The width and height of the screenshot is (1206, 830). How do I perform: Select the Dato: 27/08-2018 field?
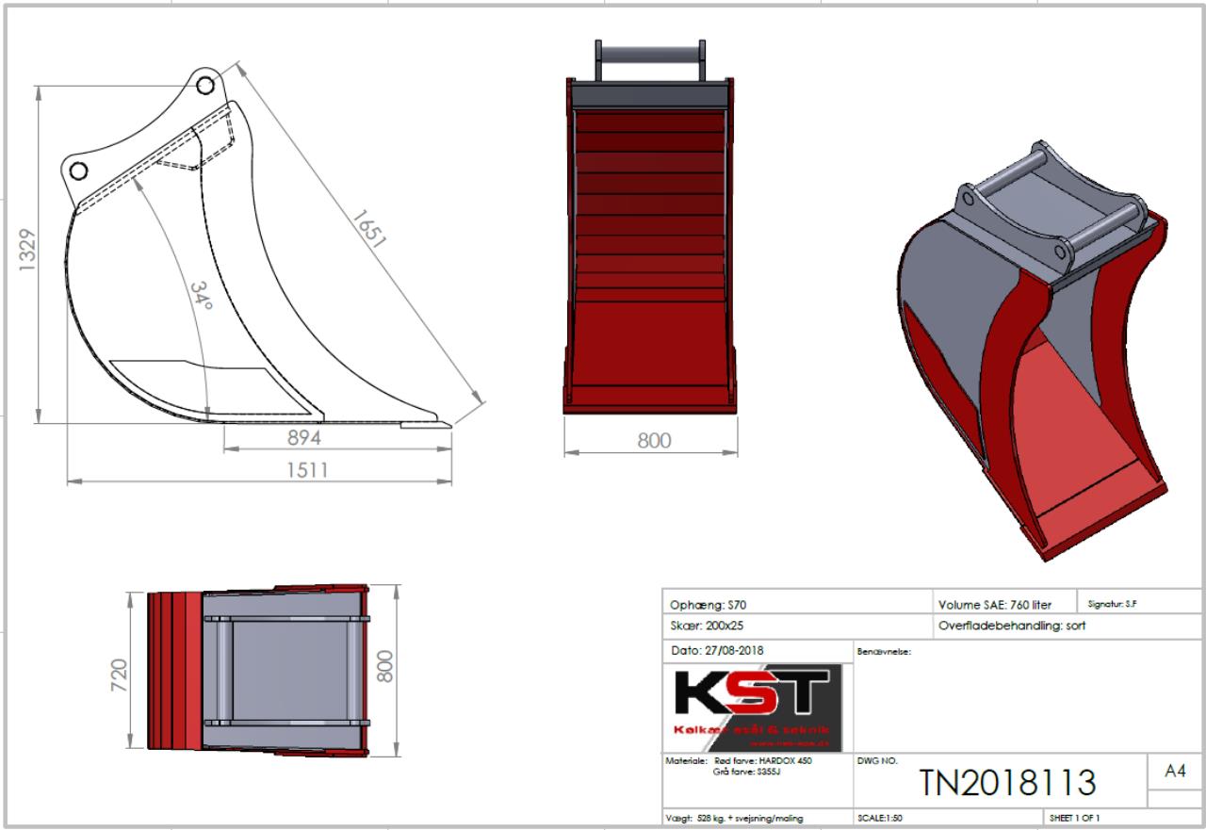(716, 650)
